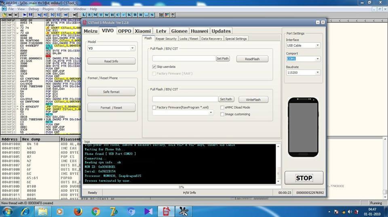Click the ReadFlash button
This screenshot has height=217, width=388.
pos(252,59)
